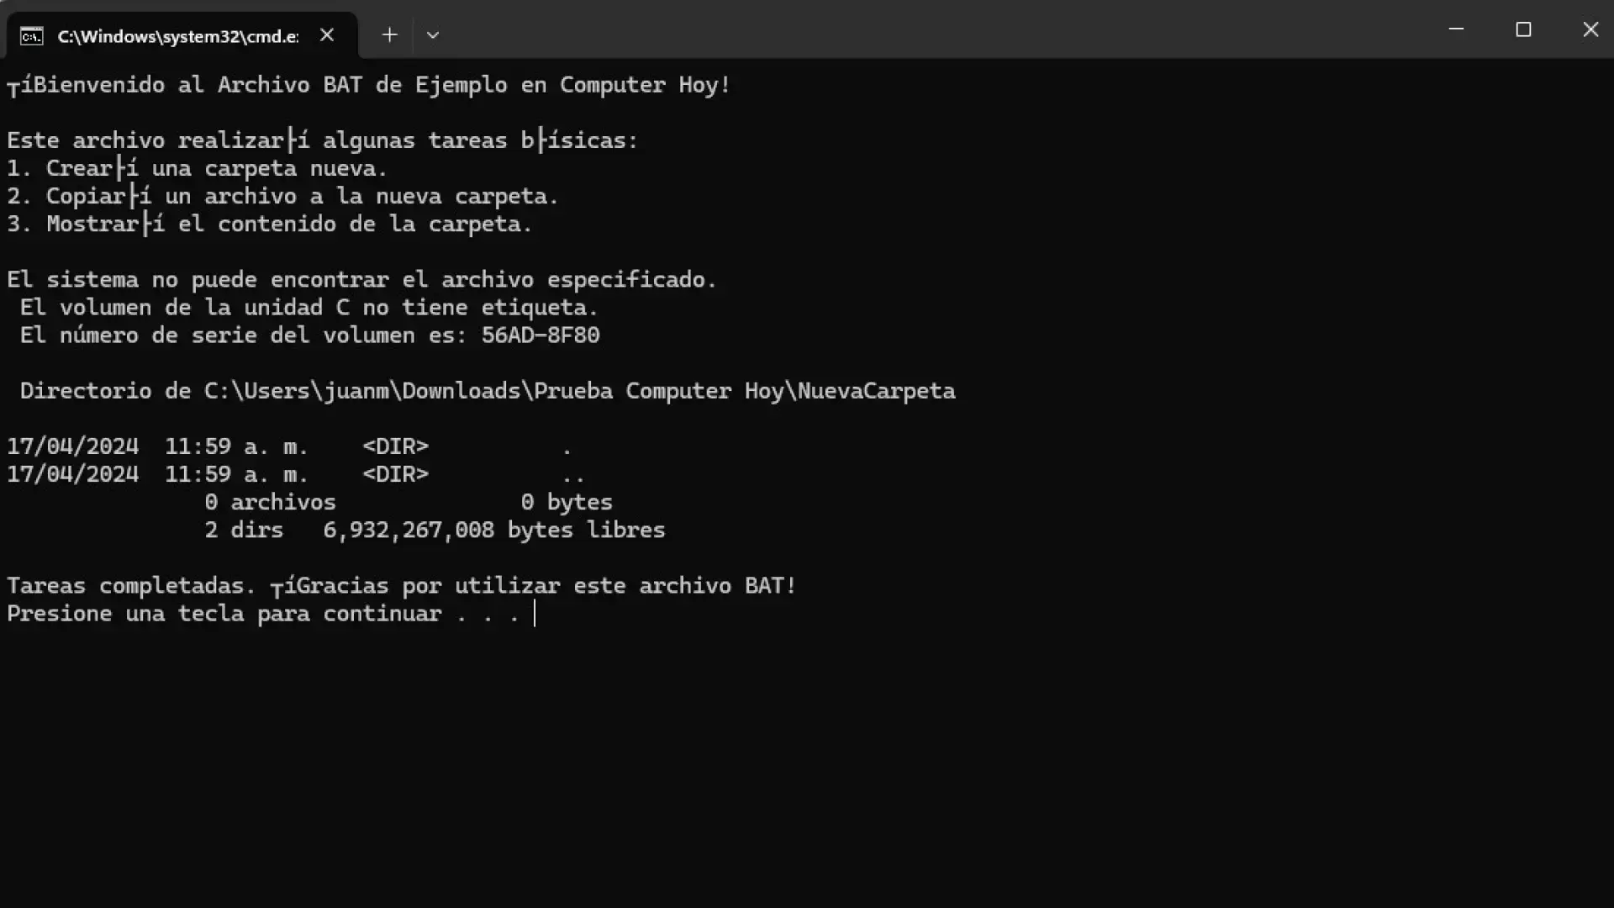Click the first <DIR> entry in the listing
1614x908 pixels.
pyautogui.click(x=395, y=446)
